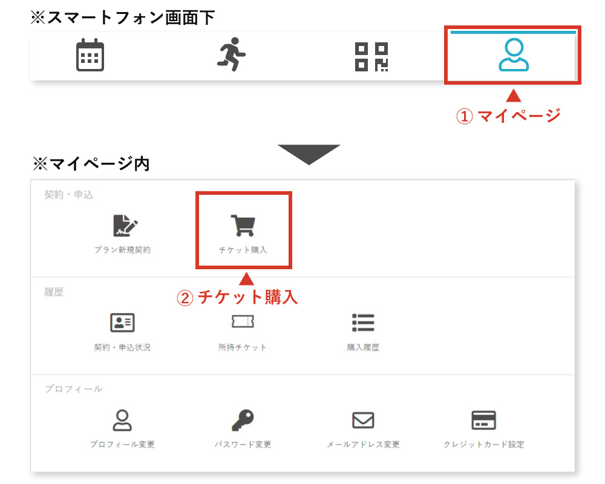Click the 所持チケット ticket icon
This screenshot has width=605, height=484.
tap(243, 322)
